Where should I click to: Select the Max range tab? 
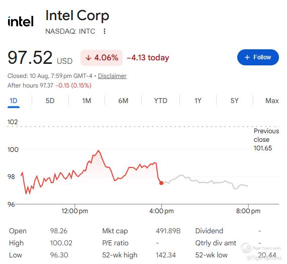[272, 101]
